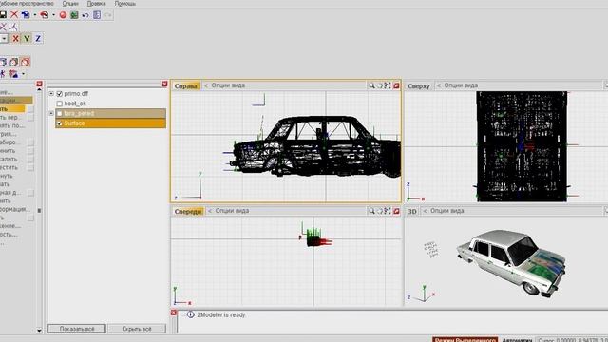The image size is (608, 342).
Task: Uncheck the primo.dff visibility checkbox
Action: tap(59, 94)
